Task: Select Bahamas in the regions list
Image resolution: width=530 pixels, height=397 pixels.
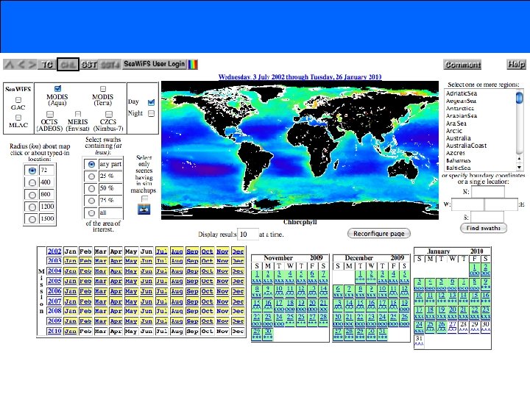Action: [x=459, y=160]
